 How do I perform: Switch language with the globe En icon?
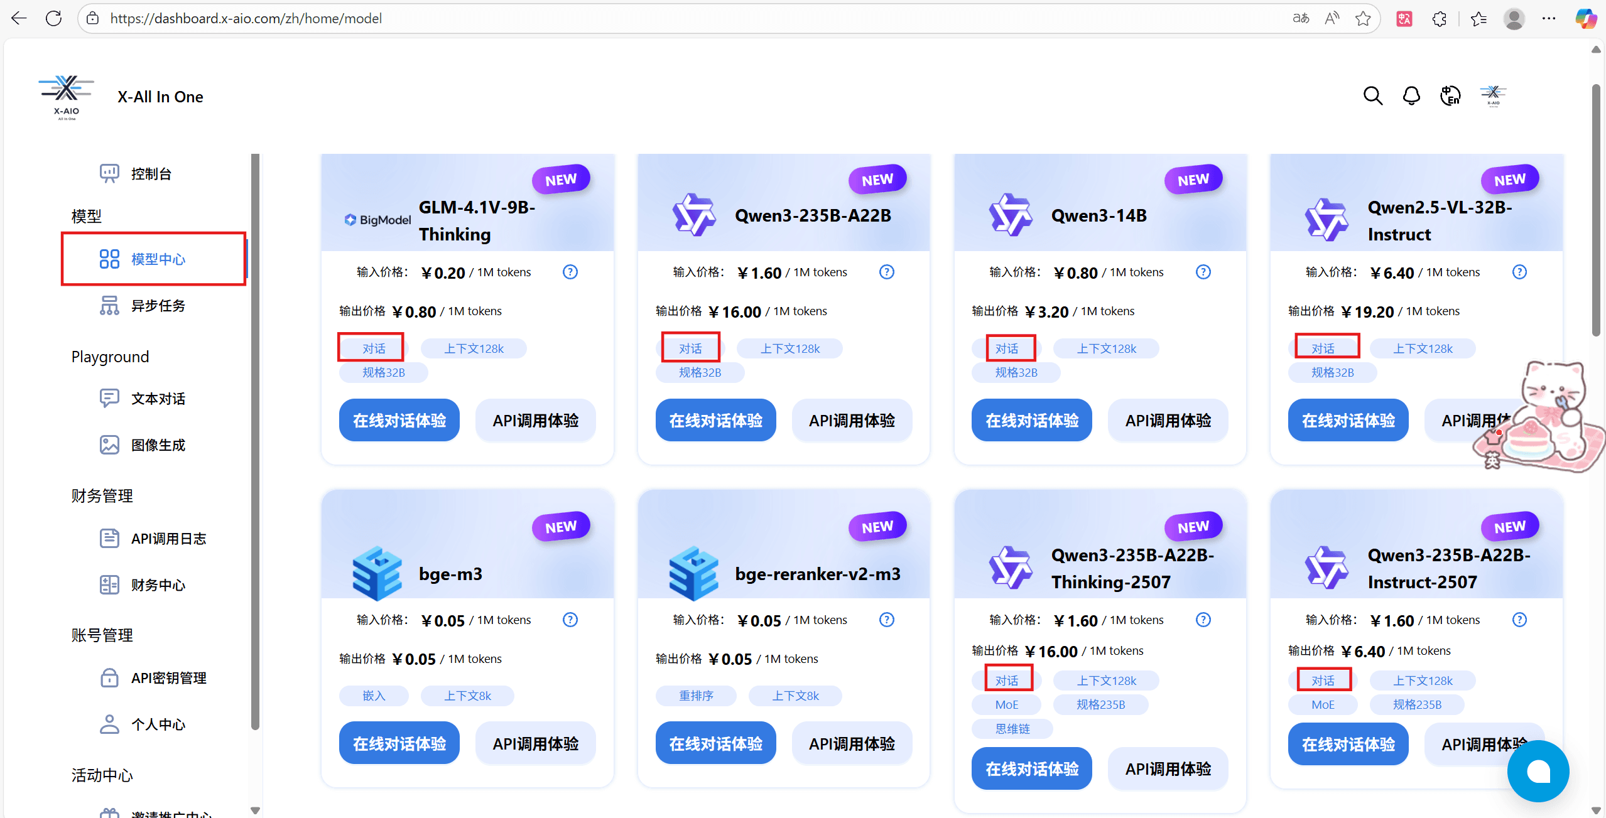click(x=1450, y=96)
